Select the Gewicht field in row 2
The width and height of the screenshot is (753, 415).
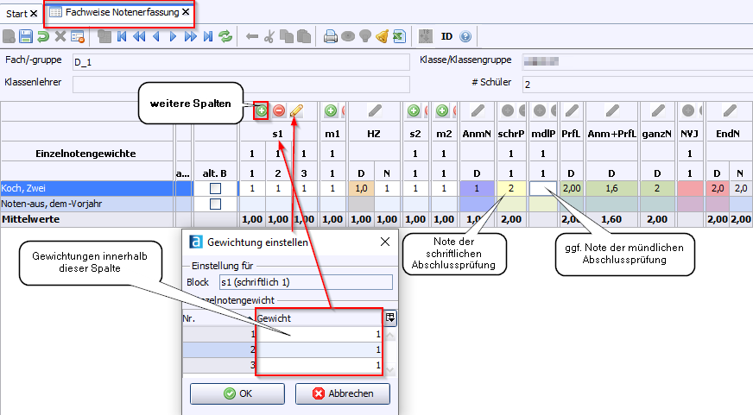[320, 350]
